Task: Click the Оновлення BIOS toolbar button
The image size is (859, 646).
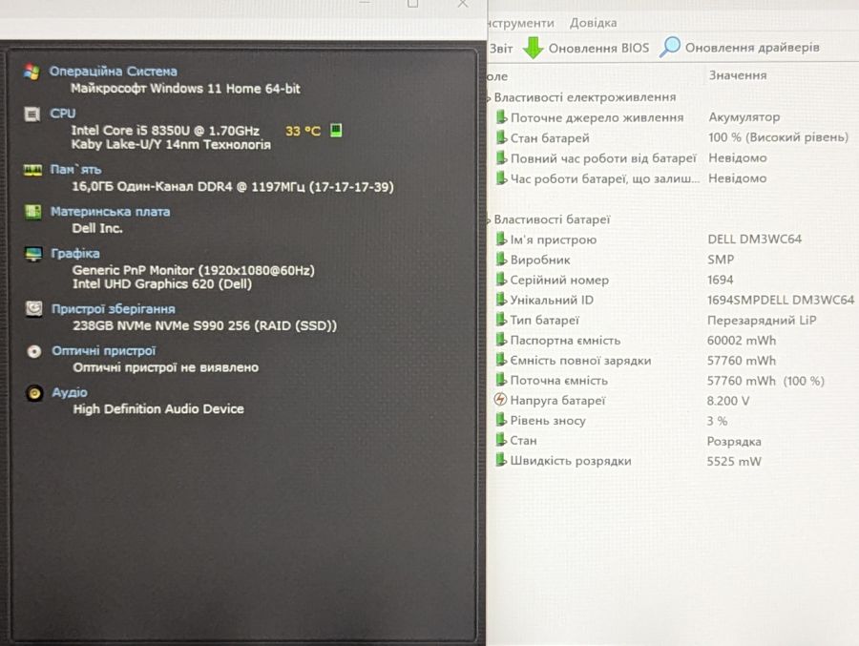Action: click(586, 48)
